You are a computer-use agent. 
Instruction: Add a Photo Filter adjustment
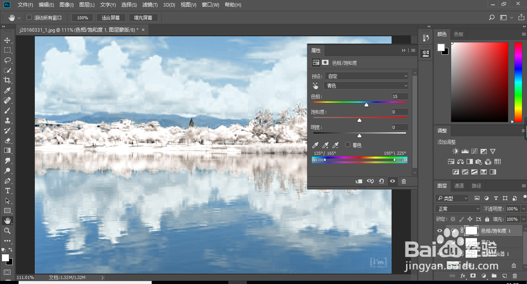pos(479,162)
